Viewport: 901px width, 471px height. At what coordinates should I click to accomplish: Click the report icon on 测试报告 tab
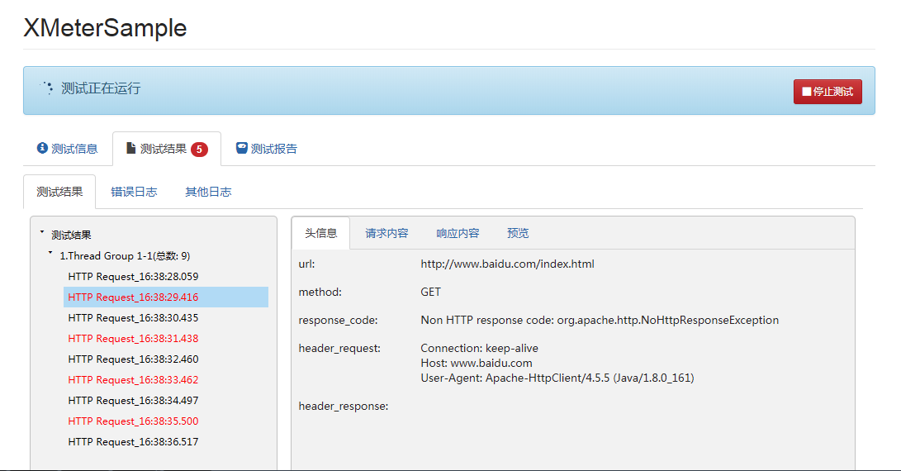tap(242, 148)
